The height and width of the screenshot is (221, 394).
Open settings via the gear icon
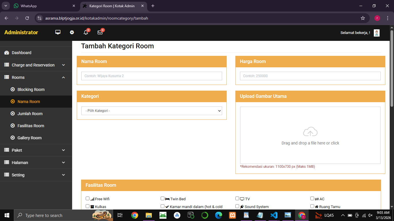[72, 32]
